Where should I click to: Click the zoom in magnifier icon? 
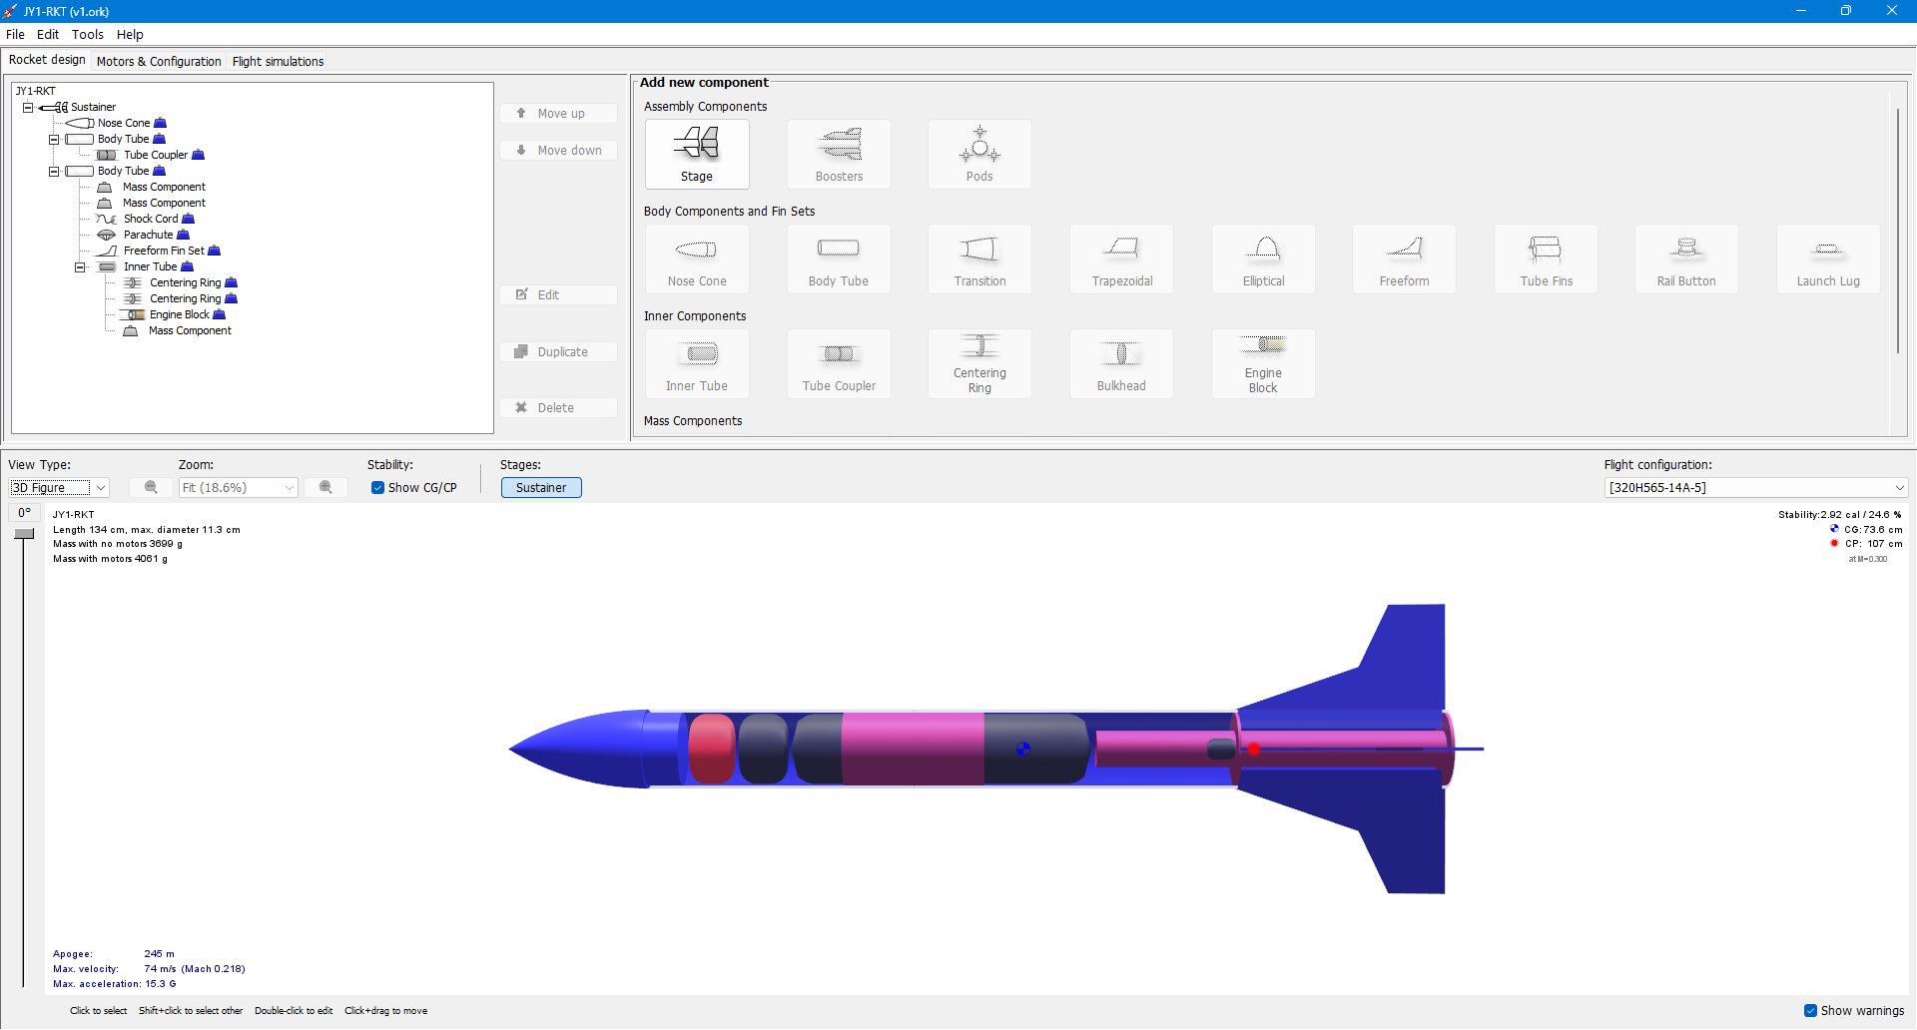point(325,487)
